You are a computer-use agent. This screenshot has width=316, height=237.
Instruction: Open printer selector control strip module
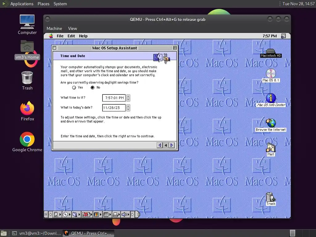(x=116, y=215)
